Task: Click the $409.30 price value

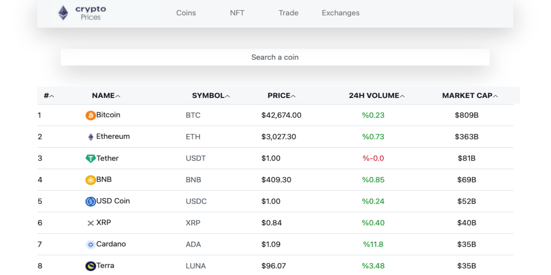Action: [x=276, y=180]
